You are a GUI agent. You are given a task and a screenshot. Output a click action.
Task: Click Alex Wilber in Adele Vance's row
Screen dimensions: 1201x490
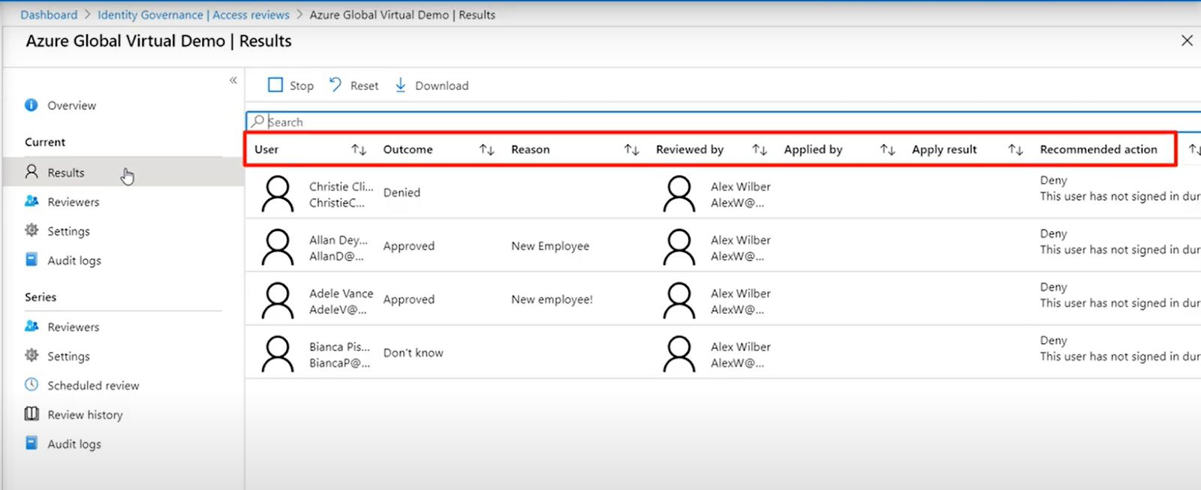pos(741,293)
